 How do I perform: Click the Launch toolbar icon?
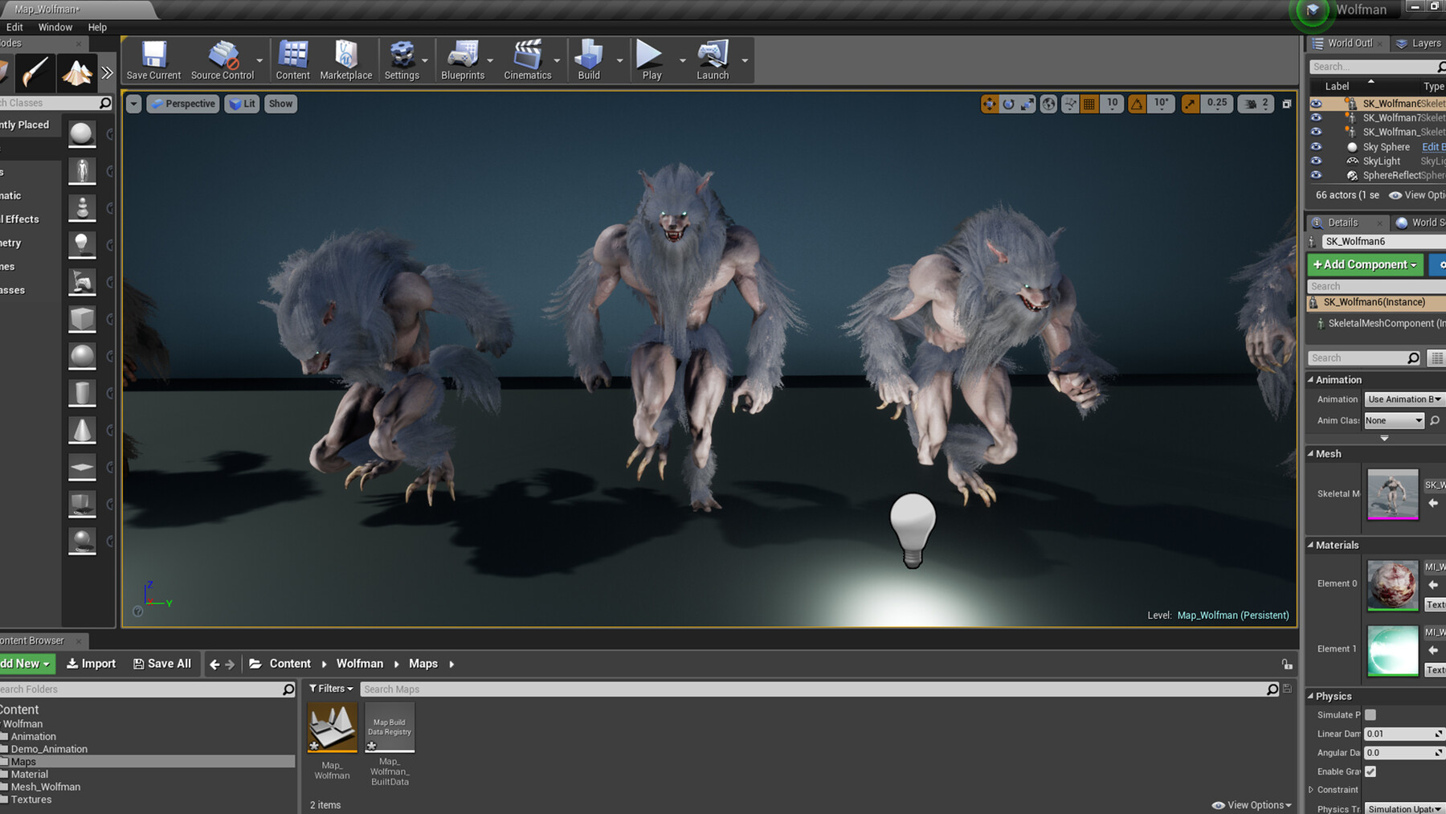(x=713, y=60)
